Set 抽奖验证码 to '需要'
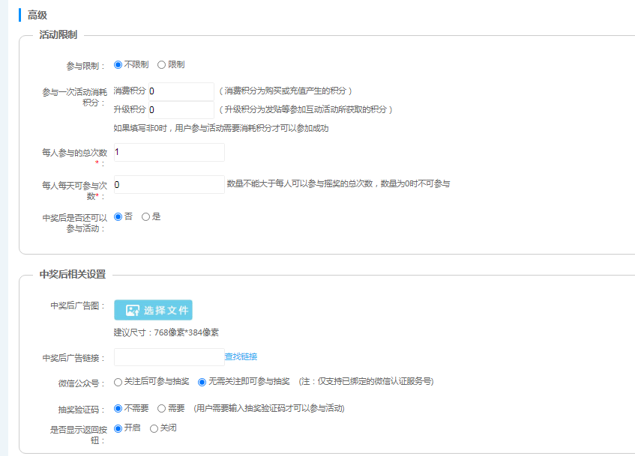 click(161, 409)
